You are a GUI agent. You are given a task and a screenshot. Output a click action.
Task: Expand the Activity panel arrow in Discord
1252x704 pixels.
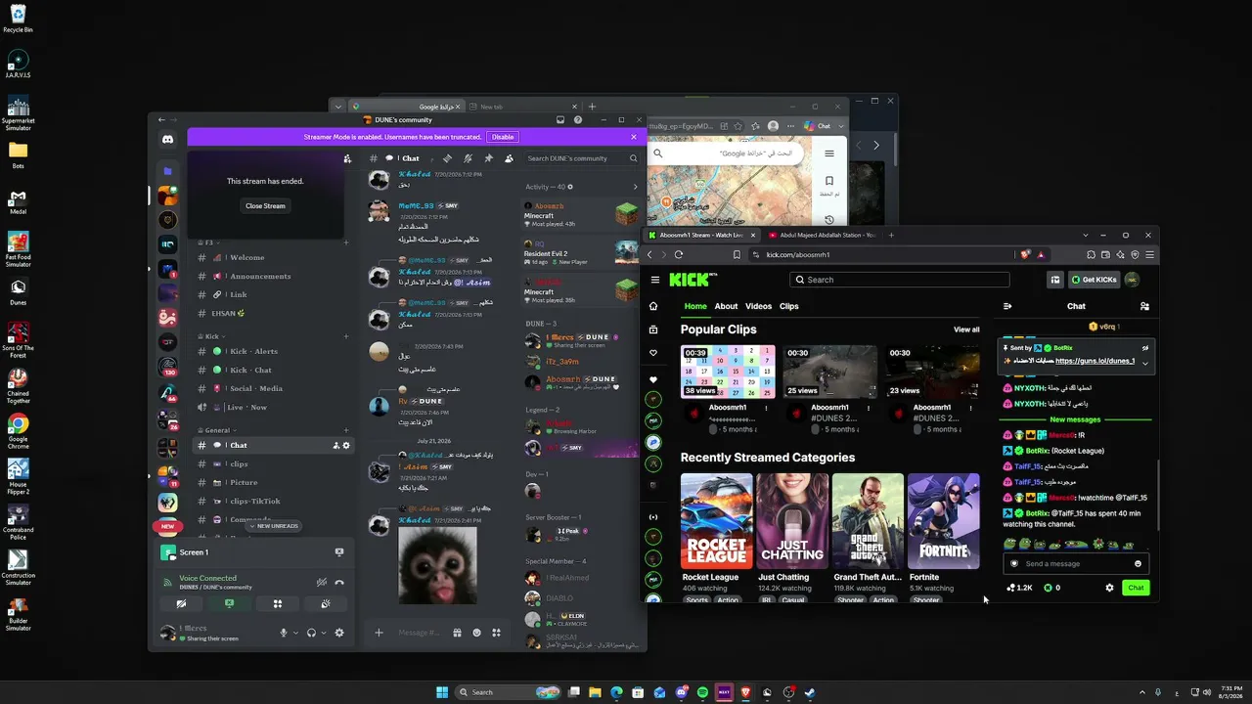pos(635,187)
